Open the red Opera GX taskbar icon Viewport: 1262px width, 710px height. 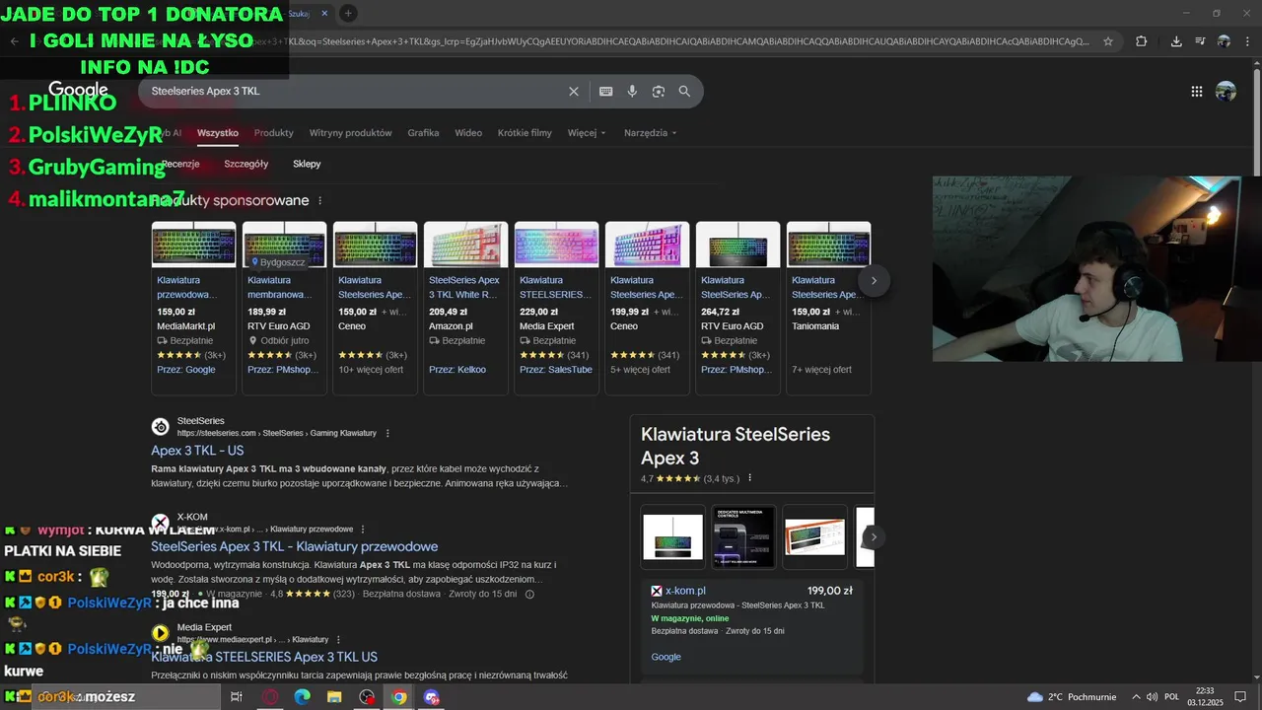pos(269,697)
